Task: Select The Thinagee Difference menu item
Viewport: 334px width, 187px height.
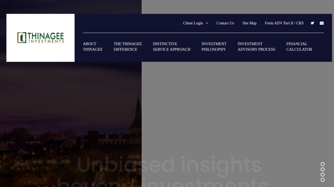Action: 128,47
